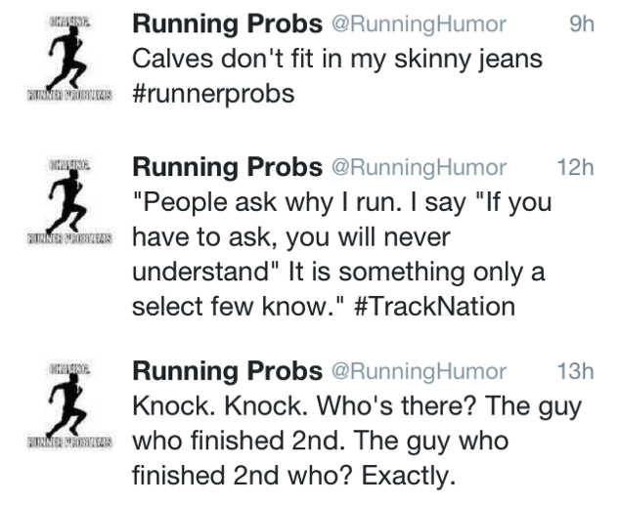Open the "Calves don't fit" tweet text
Image resolution: width=620 pixels, height=505 pixels.
338,58
